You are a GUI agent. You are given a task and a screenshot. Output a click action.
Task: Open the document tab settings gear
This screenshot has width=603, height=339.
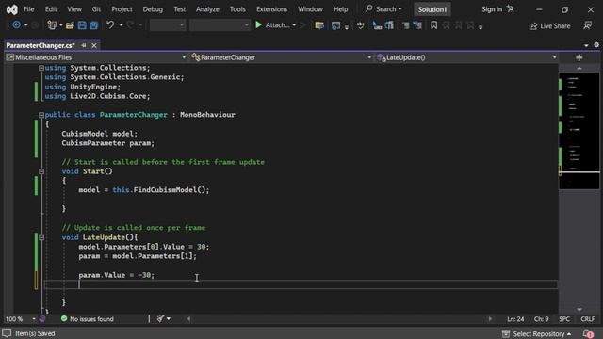596,45
